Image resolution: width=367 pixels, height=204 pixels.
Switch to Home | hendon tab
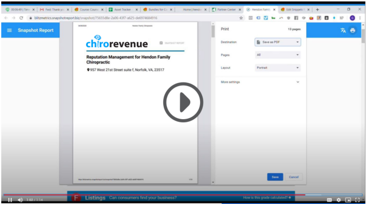point(192,10)
